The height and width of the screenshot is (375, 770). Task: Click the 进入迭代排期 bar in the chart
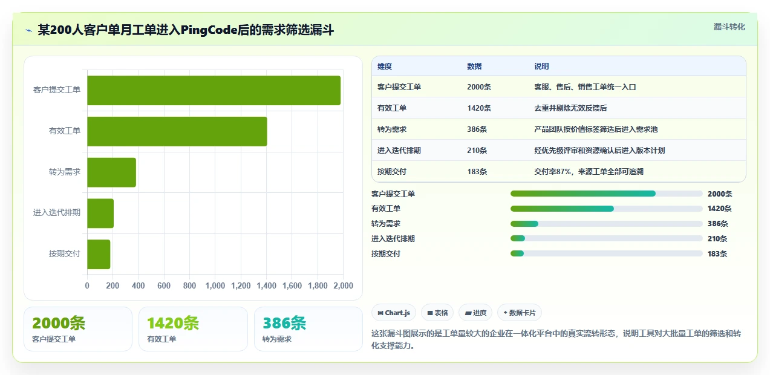click(x=100, y=213)
